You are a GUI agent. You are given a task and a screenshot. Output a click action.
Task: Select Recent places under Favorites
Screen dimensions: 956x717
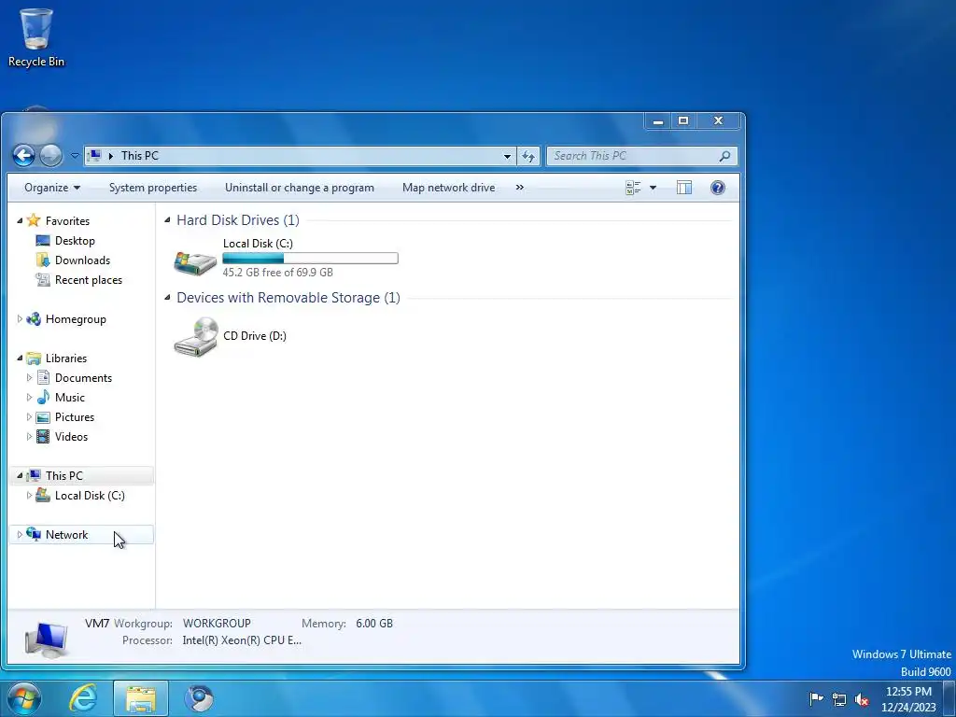pyautogui.click(x=89, y=280)
